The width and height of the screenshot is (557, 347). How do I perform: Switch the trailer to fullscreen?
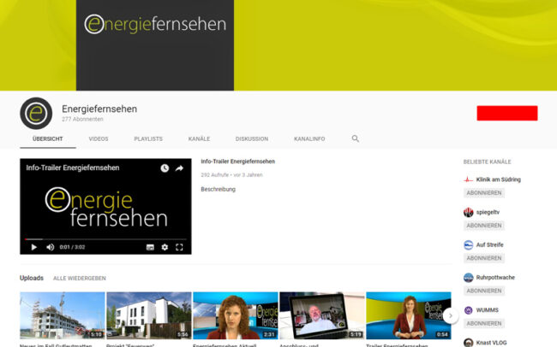point(179,247)
